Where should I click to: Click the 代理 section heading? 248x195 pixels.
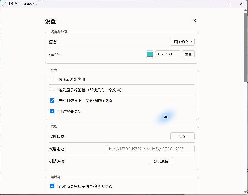point(54,126)
